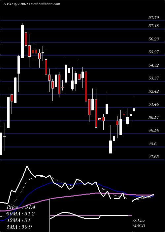Click the 50.51 price level label
165x232 pixels.
154,118
